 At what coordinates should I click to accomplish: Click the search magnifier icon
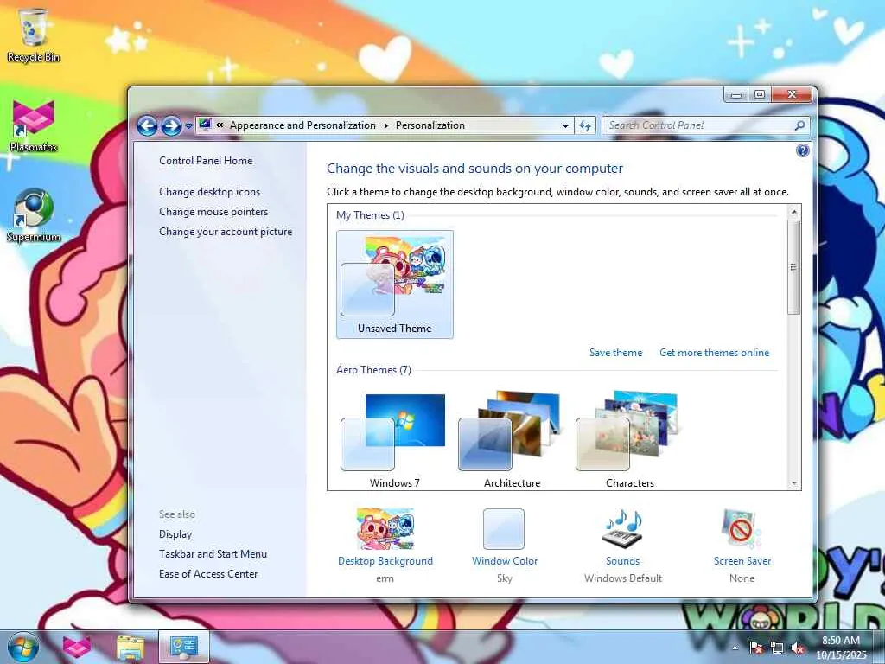pyautogui.click(x=799, y=125)
